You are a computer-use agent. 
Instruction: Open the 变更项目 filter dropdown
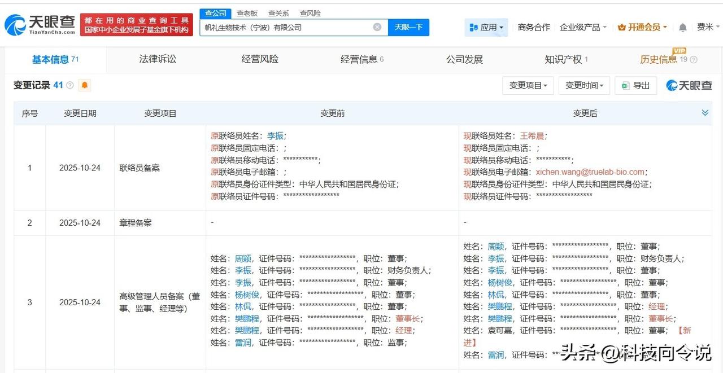point(528,85)
